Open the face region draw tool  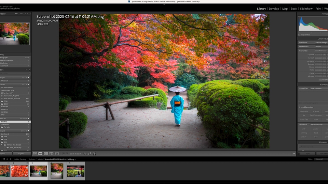(x=95, y=154)
